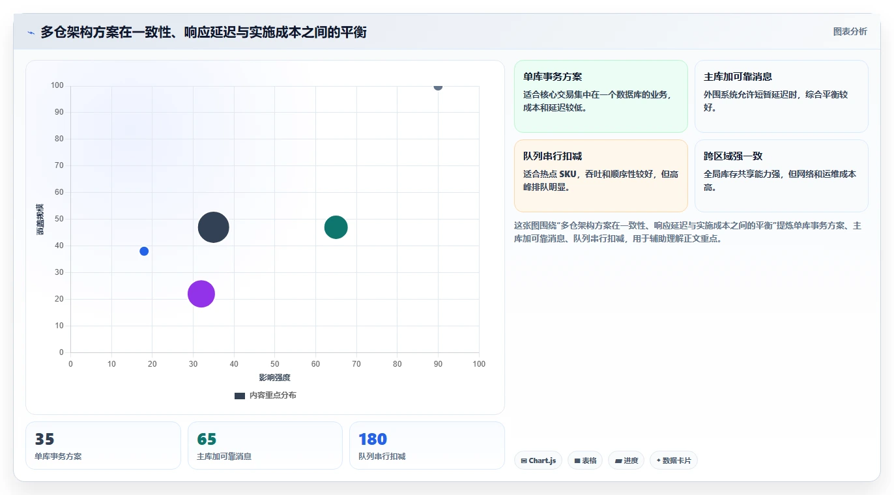Viewport: 894px width, 495px height.
Task: Select the purple bubble on chart
Action: pos(201,294)
